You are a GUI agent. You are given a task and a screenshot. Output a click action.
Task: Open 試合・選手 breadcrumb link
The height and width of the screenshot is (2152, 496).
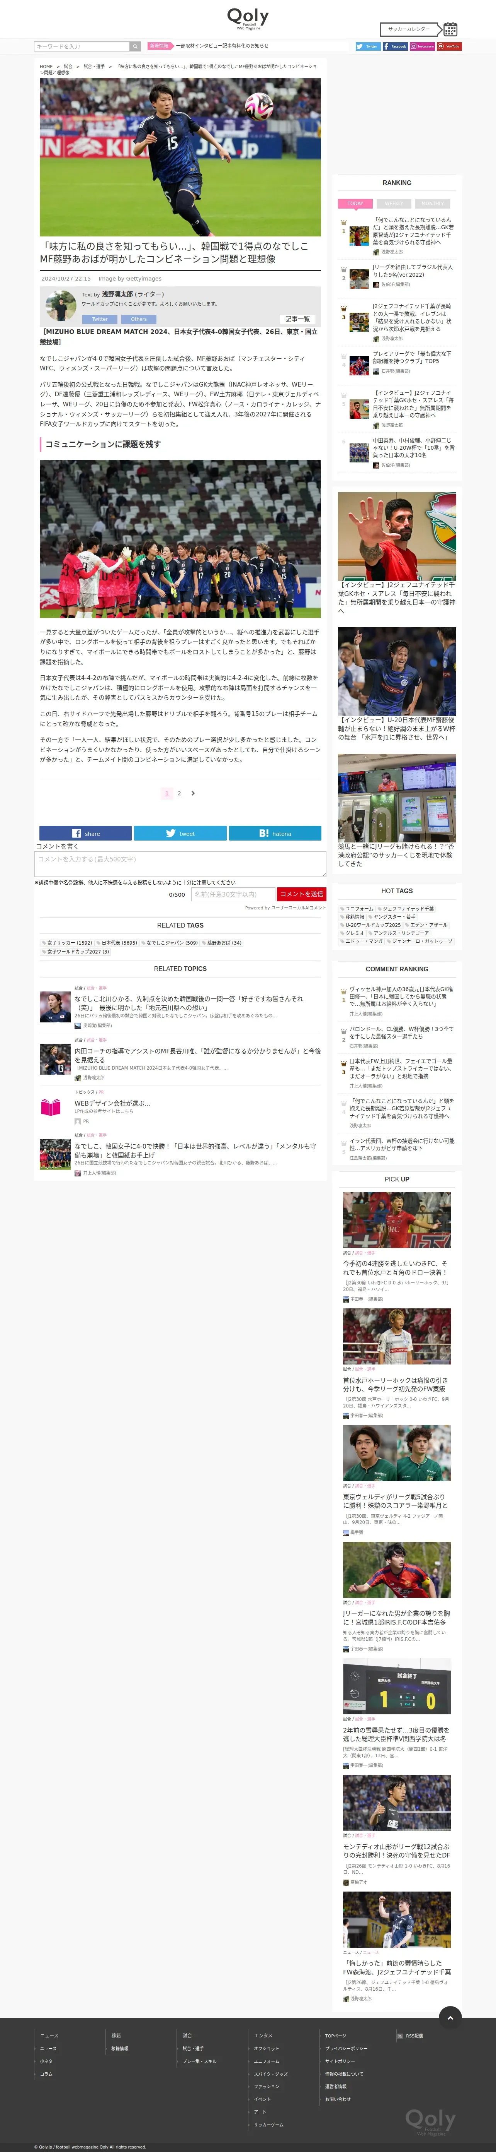(x=94, y=66)
